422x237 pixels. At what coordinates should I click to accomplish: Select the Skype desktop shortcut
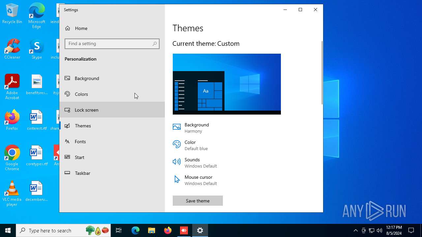37,49
